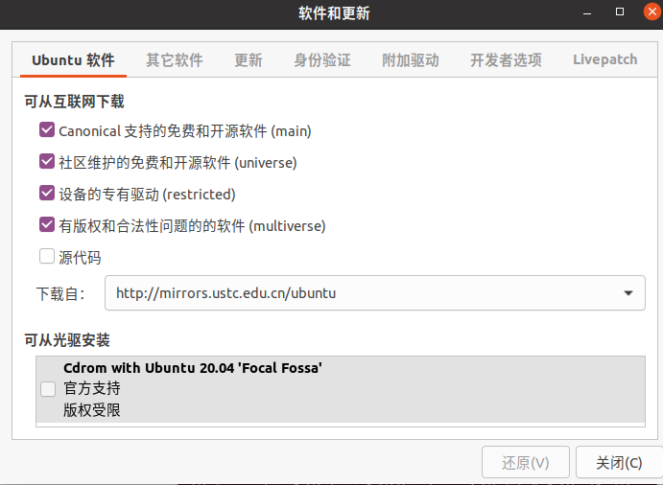Open the 开发者选项 tab

(506, 60)
